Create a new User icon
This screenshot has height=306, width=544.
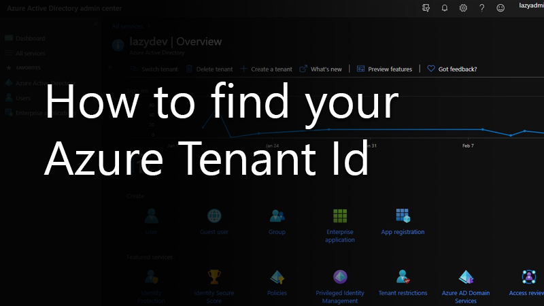click(151, 216)
